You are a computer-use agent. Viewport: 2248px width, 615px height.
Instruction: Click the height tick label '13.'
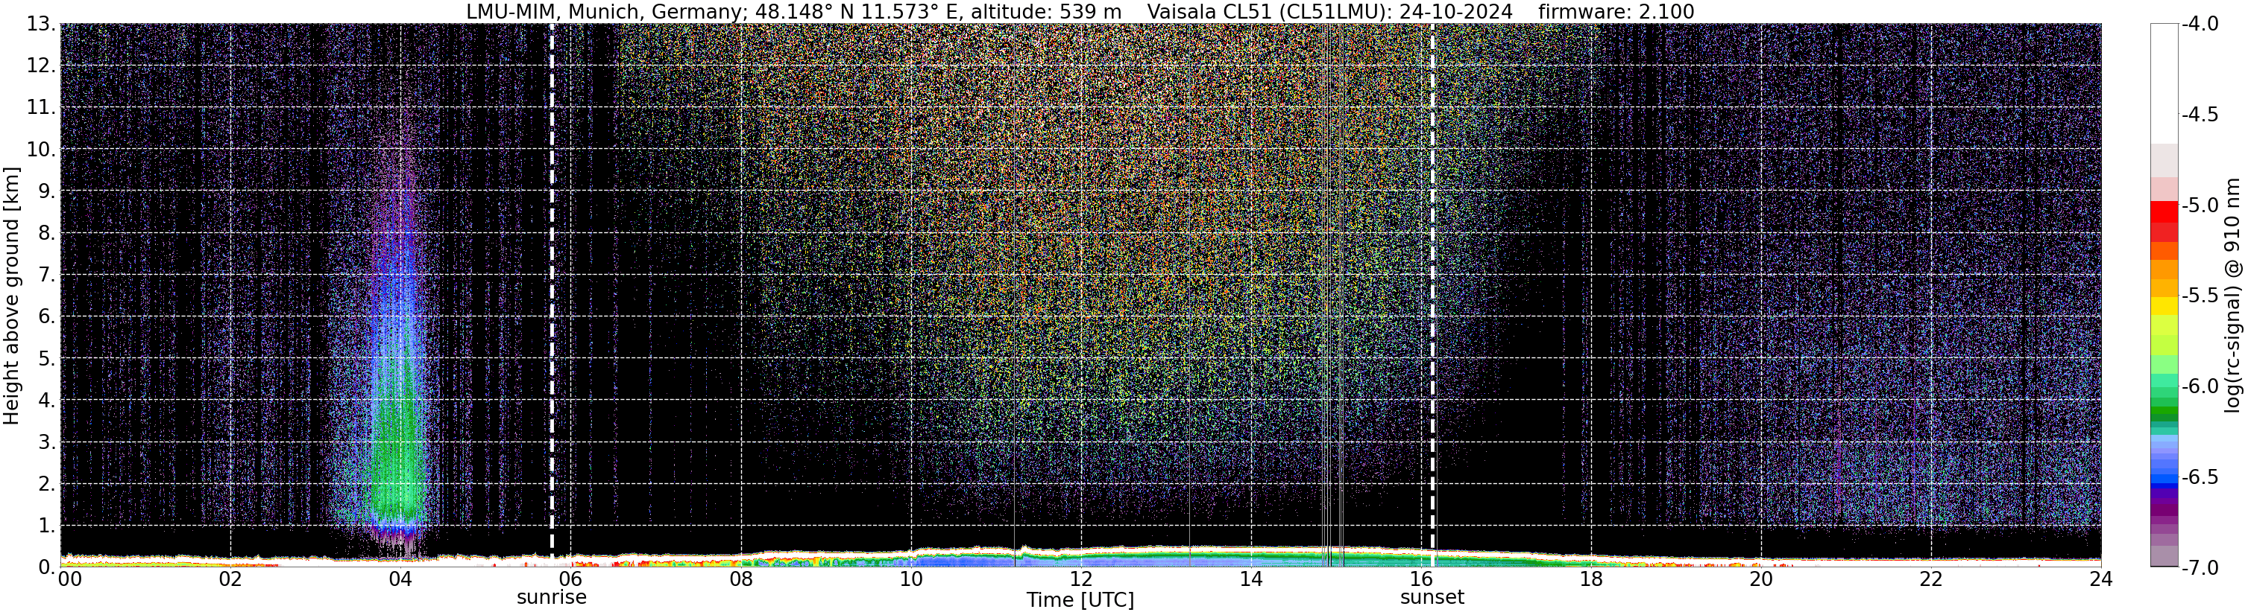41,24
